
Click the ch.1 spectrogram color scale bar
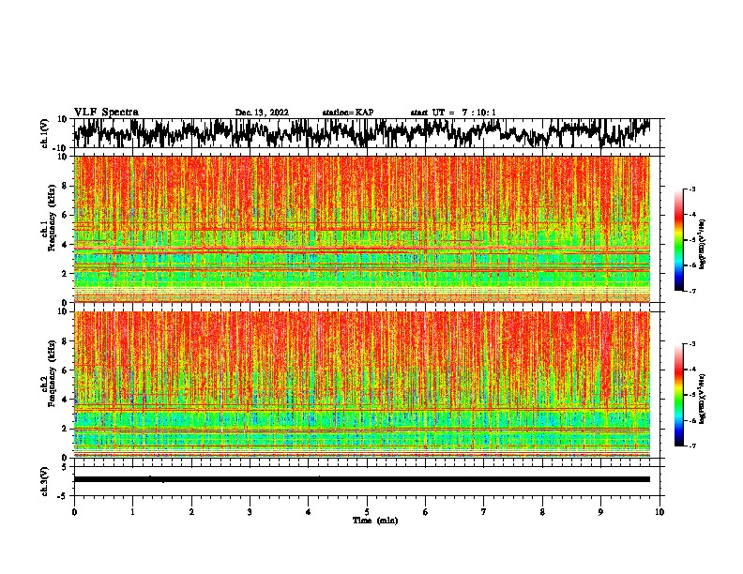point(679,240)
